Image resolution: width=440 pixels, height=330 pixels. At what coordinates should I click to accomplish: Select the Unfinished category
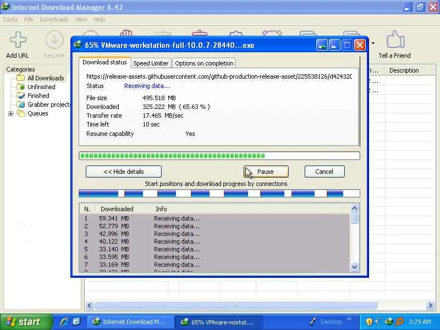tap(41, 87)
